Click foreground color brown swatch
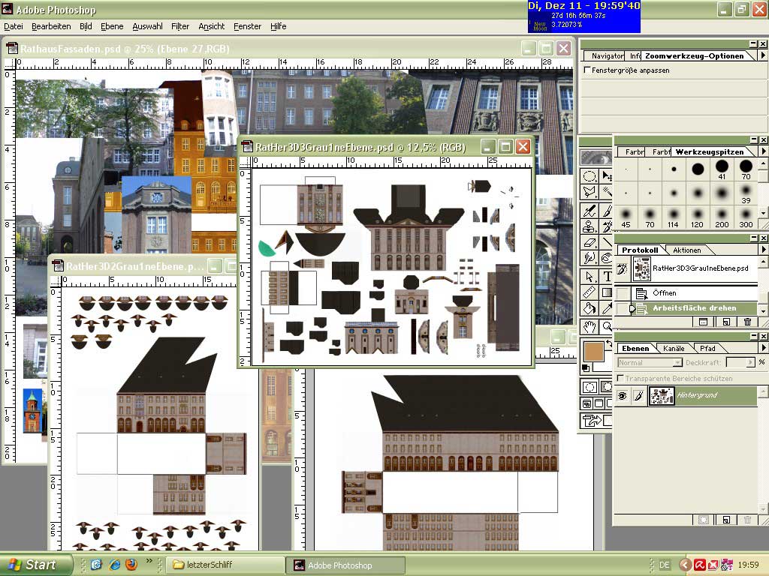 tap(593, 351)
